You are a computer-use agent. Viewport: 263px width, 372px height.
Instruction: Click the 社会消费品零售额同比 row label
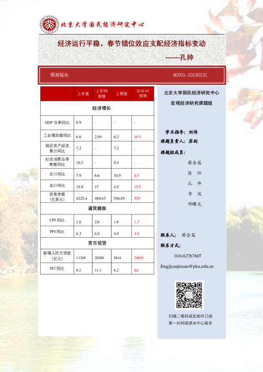(57, 162)
